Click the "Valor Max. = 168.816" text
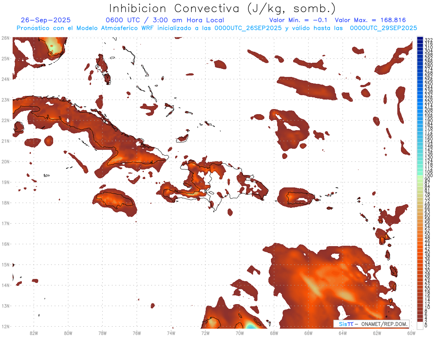This screenshot has width=437, height=338. (x=370, y=20)
